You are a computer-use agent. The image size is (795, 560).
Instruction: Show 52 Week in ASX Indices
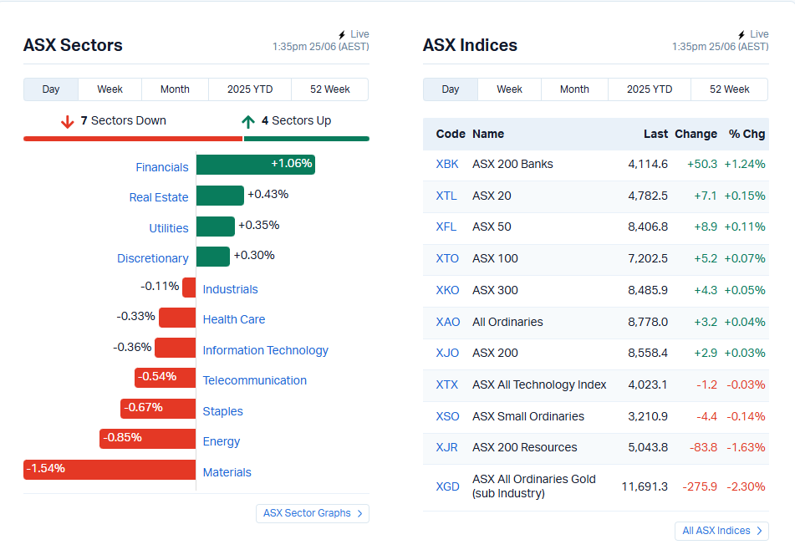pyautogui.click(x=730, y=89)
